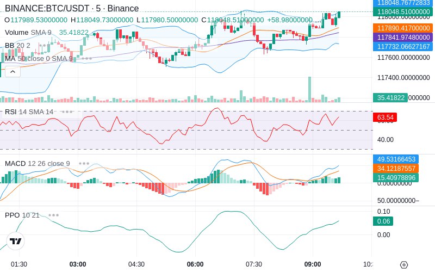Click the orange signal 34.12187557 value label
Viewport: 435px width, 272px height.
click(x=396, y=169)
